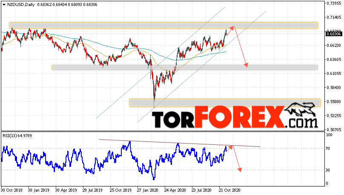
Task: Select date label 25 Oct 2019
Action: coord(120,190)
